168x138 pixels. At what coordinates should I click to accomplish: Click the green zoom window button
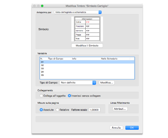[42, 6]
